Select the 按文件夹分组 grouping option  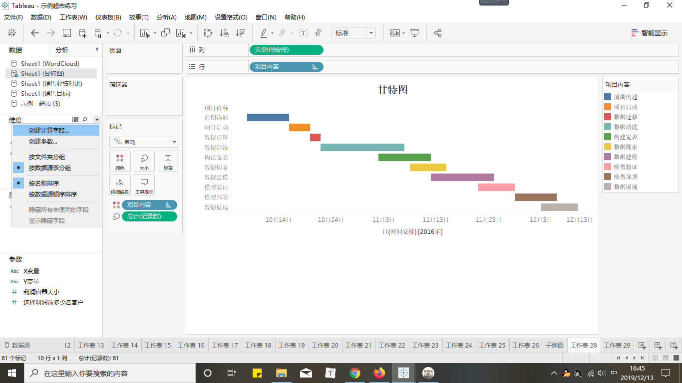point(56,157)
